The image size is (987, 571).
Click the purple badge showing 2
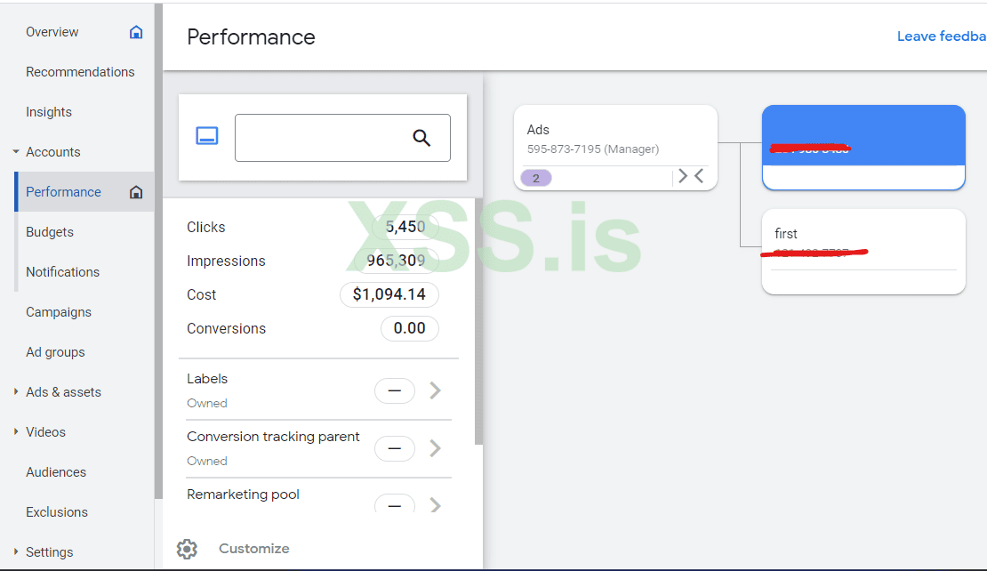[x=536, y=178]
